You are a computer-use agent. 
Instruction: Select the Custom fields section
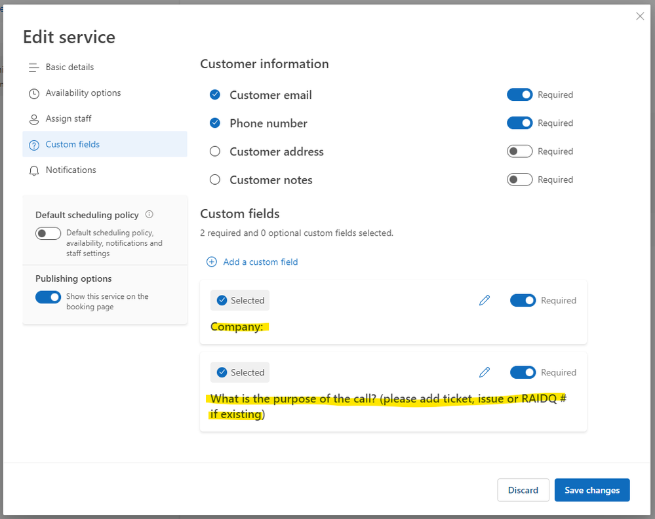tap(73, 144)
